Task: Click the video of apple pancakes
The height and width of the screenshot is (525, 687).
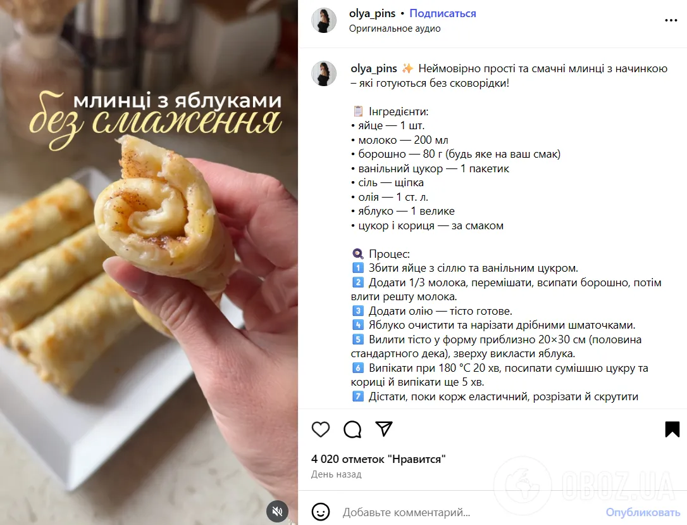Action: pyautogui.click(x=149, y=262)
